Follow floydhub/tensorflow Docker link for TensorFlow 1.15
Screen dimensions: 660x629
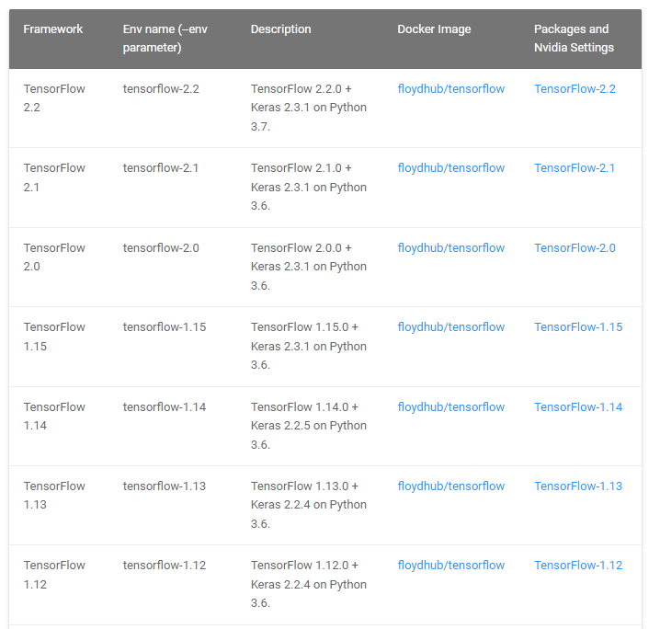click(x=450, y=327)
